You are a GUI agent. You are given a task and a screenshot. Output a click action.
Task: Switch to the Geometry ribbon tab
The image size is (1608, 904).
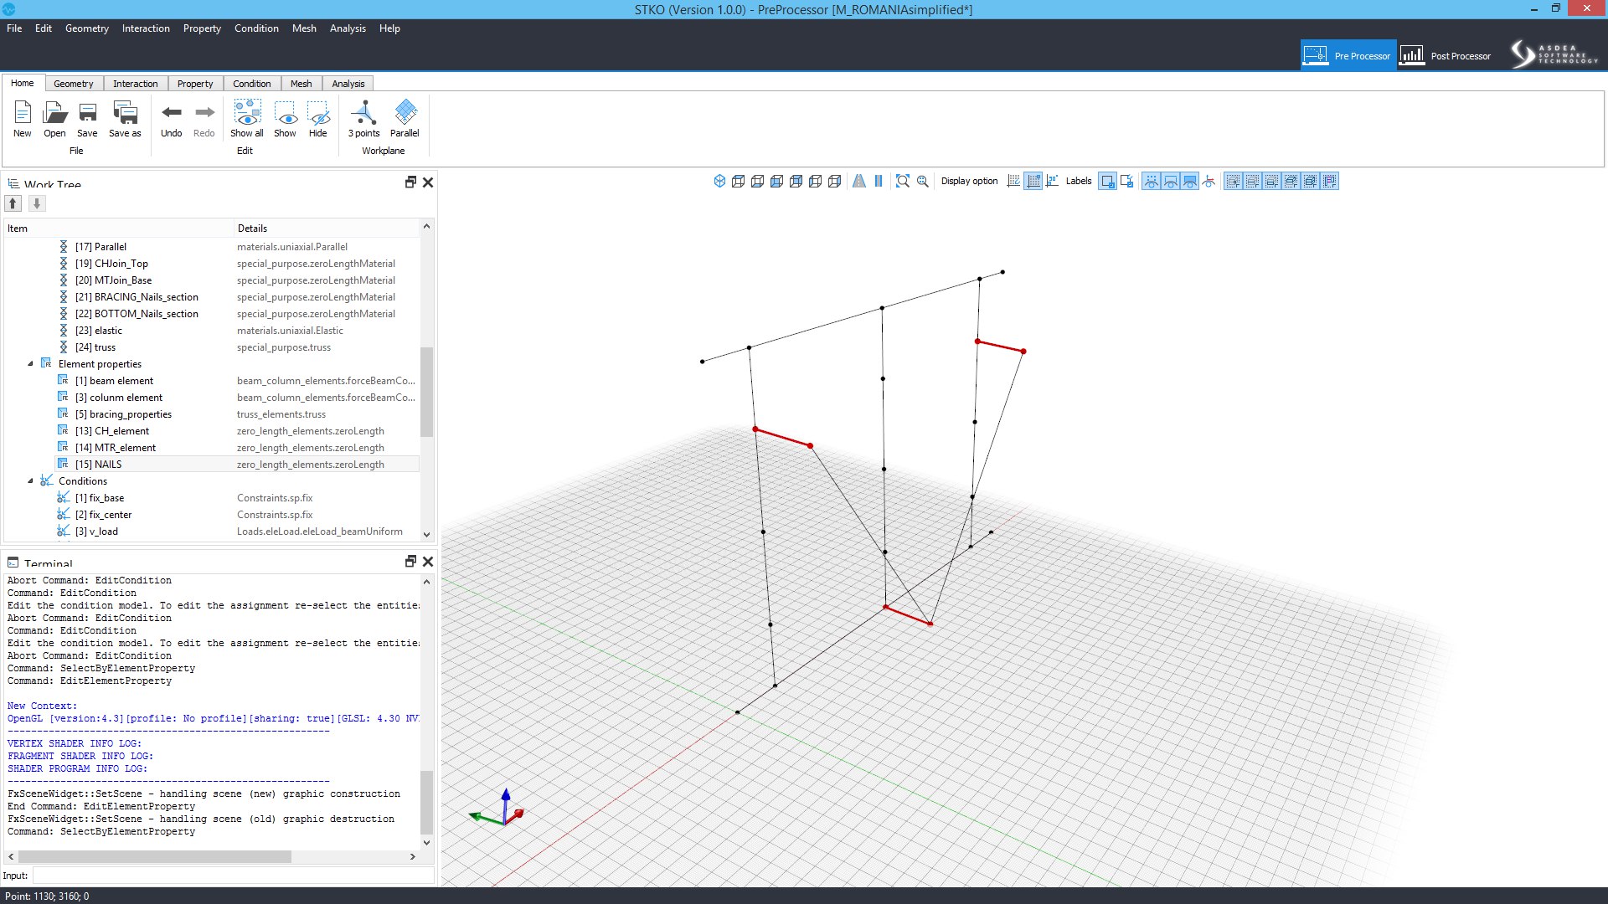[x=74, y=84]
